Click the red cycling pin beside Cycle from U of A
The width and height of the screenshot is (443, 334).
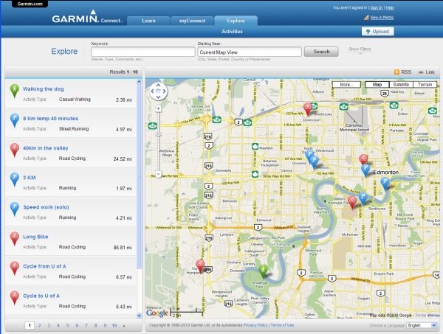tap(15, 268)
